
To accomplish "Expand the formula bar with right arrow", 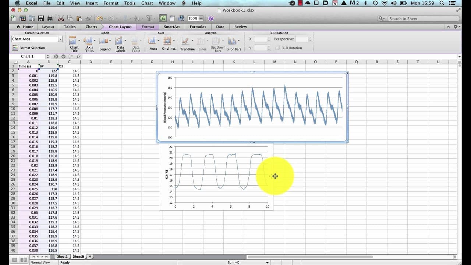I will pyautogui.click(x=459, y=56).
